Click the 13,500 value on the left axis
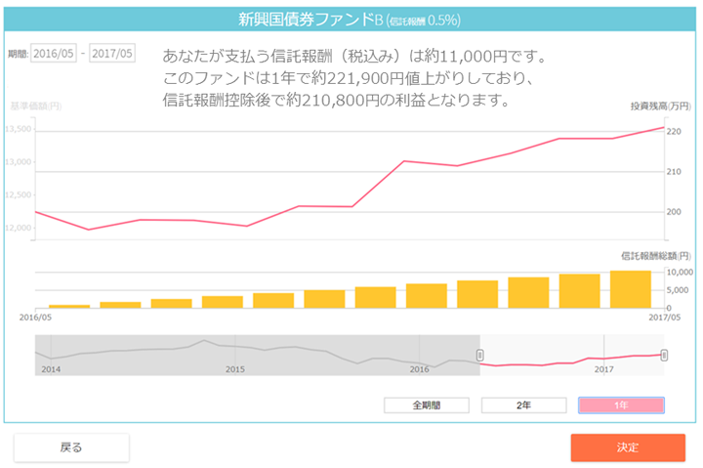703x468 pixels. coord(19,129)
